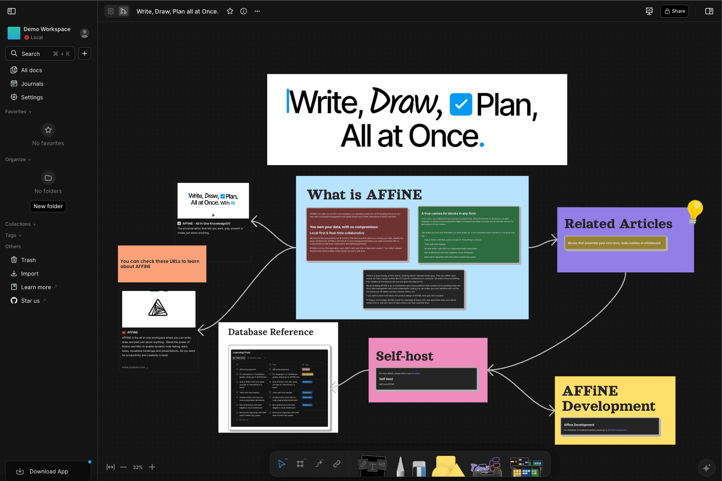
Task: Select the Pen tool
Action: point(400,466)
